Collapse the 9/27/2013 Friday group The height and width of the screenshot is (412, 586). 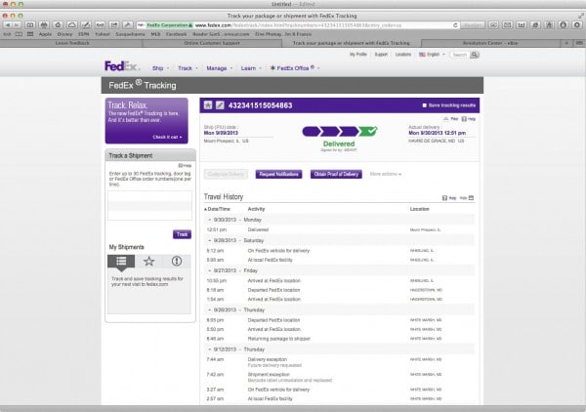click(x=209, y=270)
